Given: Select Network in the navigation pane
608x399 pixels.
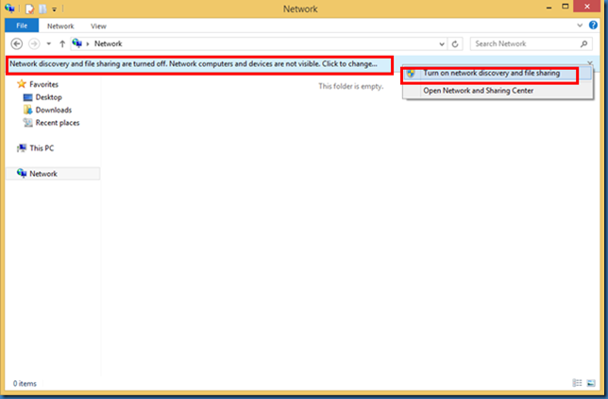Looking at the screenshot, I should pos(43,174).
